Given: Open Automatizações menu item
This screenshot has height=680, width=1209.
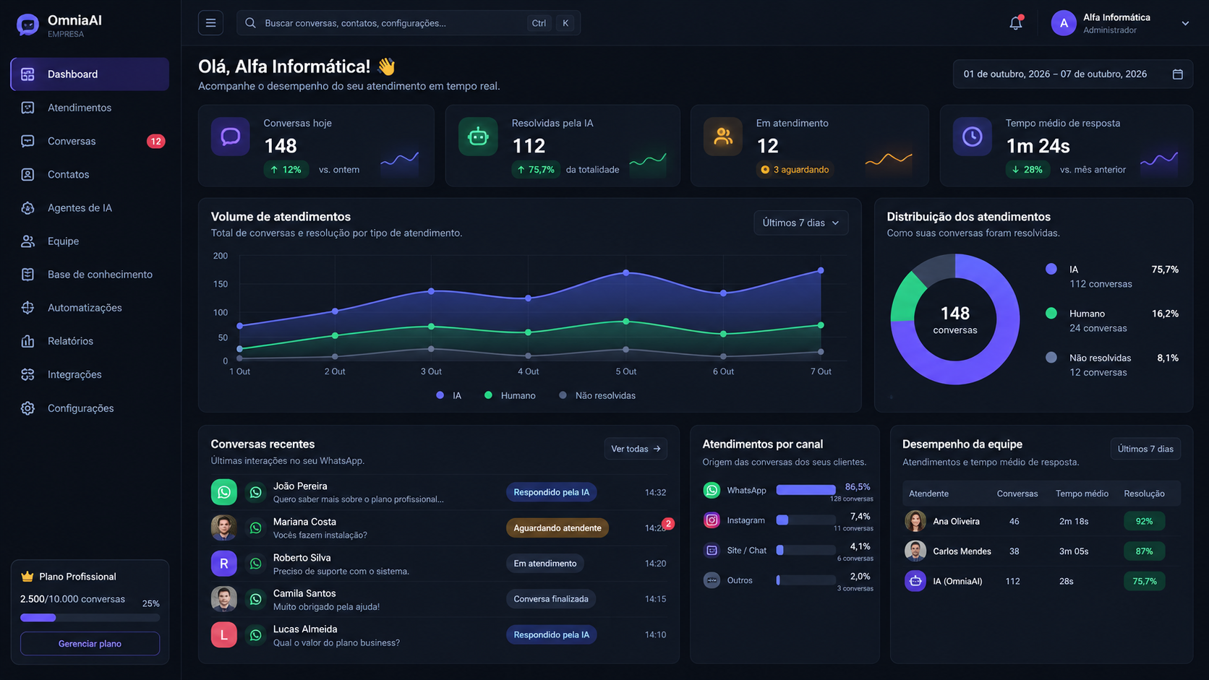Looking at the screenshot, I should (x=90, y=308).
